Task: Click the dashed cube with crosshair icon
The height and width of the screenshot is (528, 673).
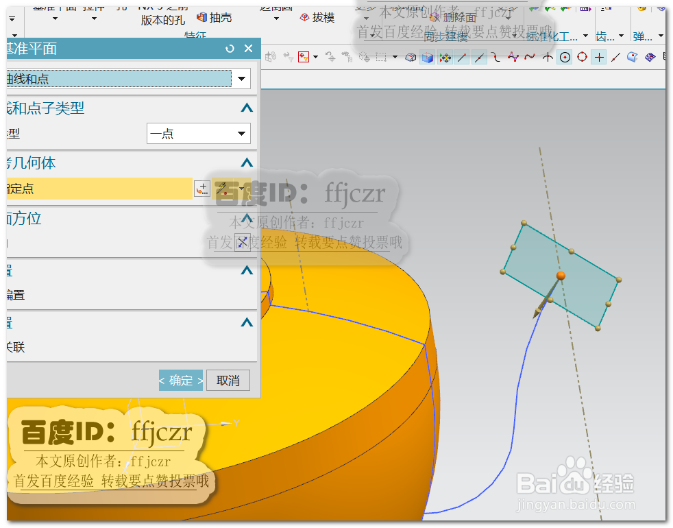Action: (x=365, y=57)
